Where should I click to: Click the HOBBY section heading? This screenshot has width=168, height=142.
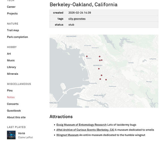[x=12, y=47]
